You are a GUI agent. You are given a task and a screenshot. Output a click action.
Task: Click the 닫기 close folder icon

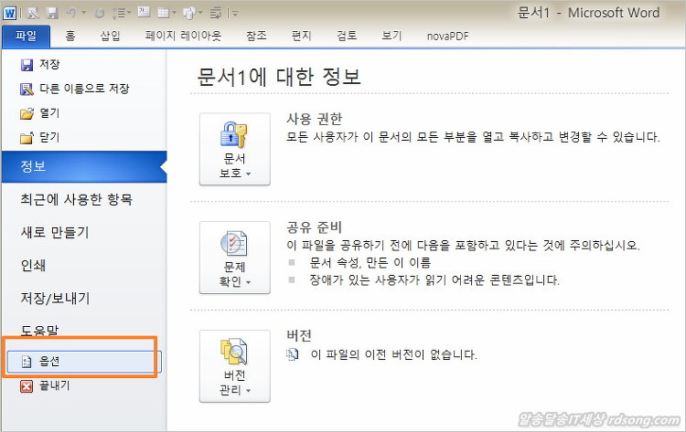[27, 138]
